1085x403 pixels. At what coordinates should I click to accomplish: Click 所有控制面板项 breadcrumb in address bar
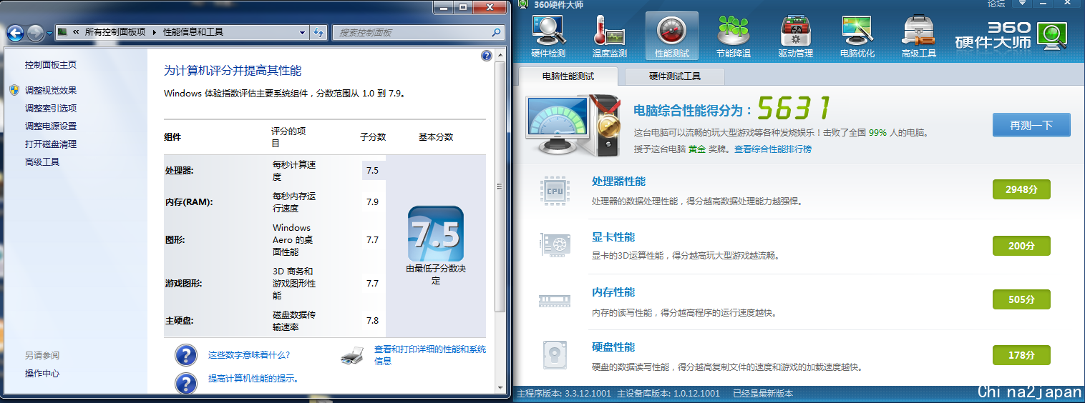115,32
